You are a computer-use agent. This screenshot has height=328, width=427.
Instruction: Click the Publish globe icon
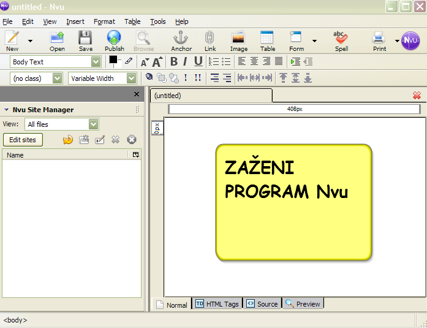click(114, 40)
